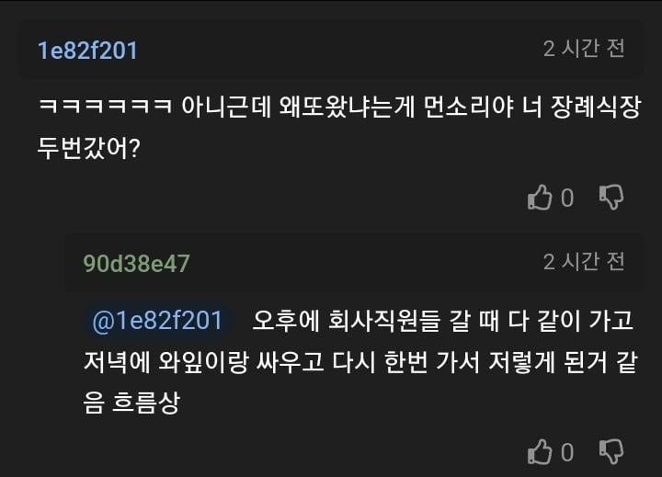Open user profile 90d38e47
Screen dimensions: 662x477
136,264
